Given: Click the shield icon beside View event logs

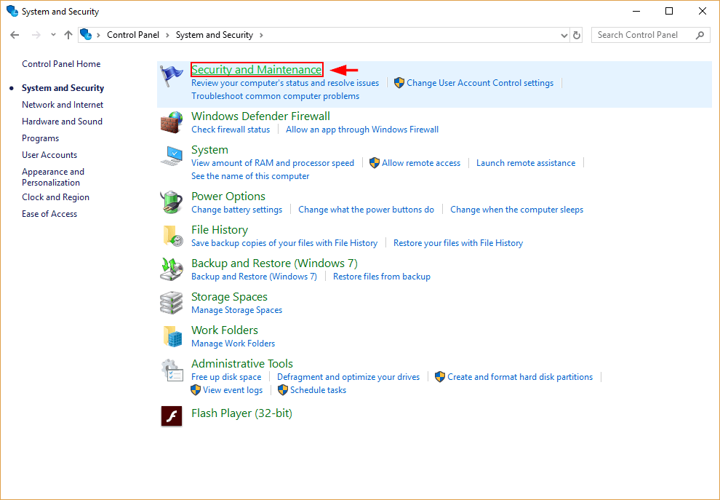Looking at the screenshot, I should [196, 389].
